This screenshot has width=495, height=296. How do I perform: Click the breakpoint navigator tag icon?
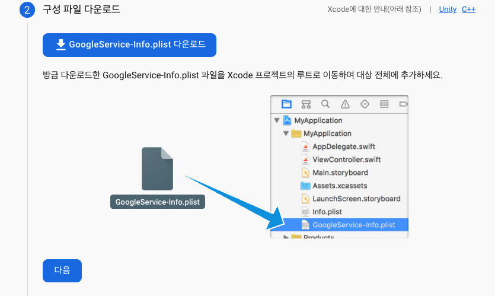(403, 104)
